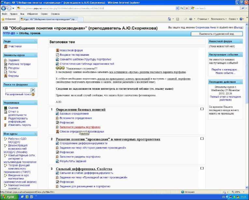Click the Форумы icon in sidebar

[x=6, y=76]
